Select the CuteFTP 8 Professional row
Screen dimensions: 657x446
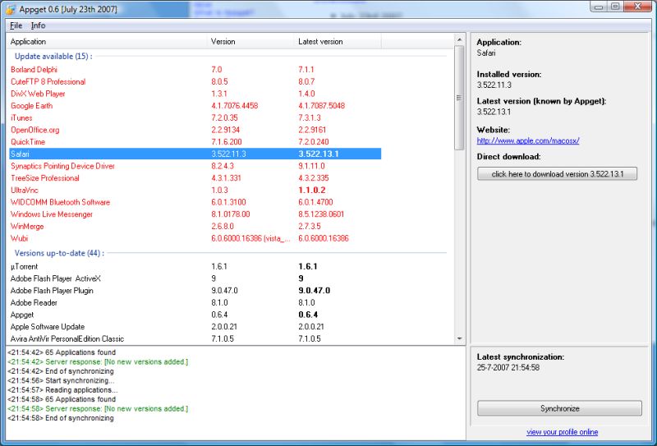pyautogui.click(x=195, y=82)
